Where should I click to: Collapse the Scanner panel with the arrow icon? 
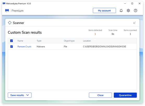pos(135,23)
